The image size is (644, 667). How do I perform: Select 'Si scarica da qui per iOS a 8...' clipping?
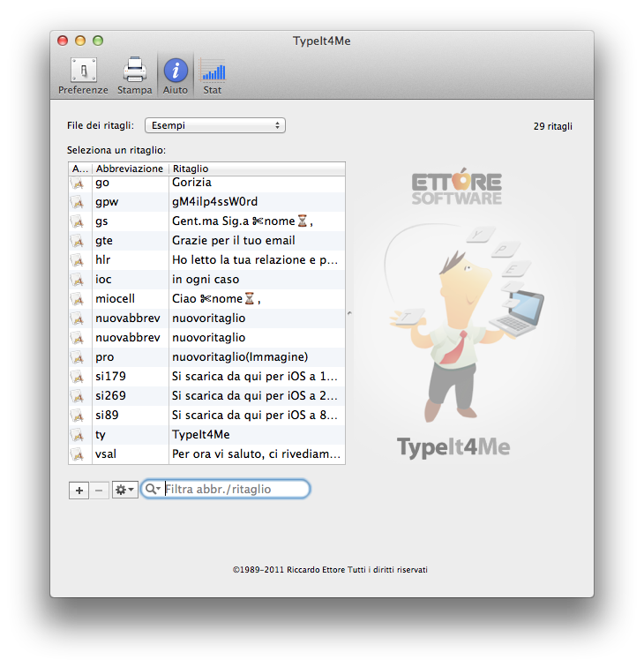[x=254, y=416]
